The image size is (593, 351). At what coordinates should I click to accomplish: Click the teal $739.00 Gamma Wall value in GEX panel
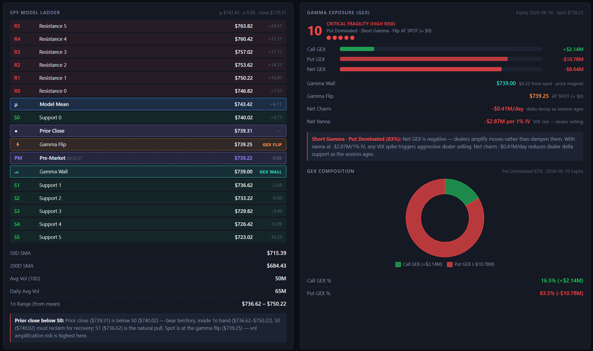coord(506,83)
